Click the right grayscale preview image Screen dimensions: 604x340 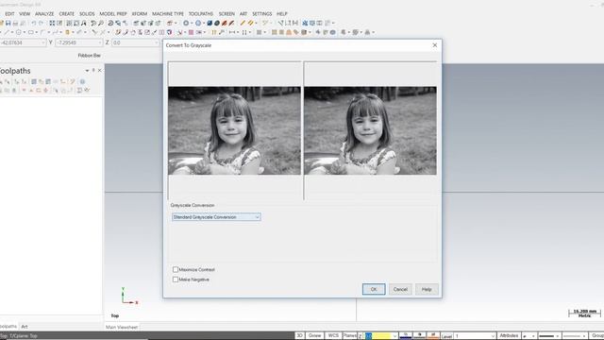click(x=370, y=130)
